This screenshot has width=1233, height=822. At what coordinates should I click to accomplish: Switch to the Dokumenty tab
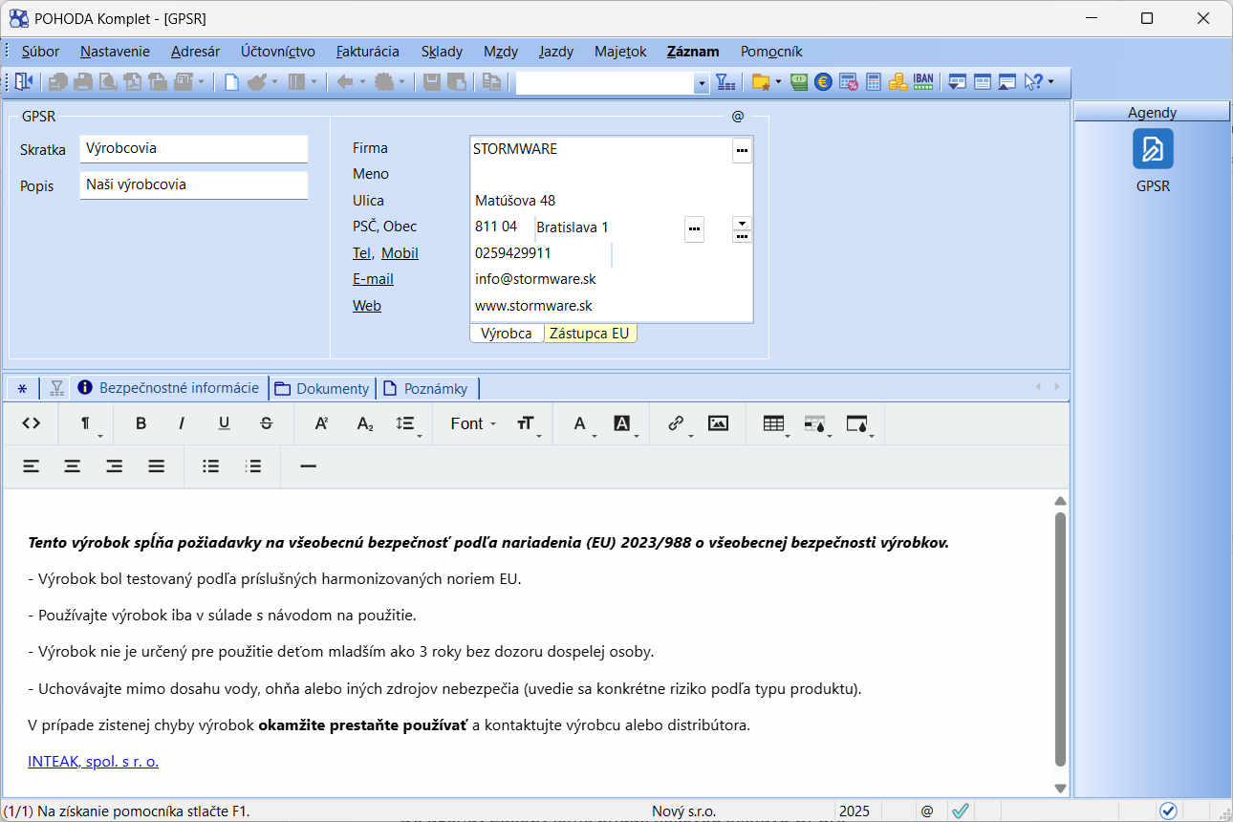(322, 388)
